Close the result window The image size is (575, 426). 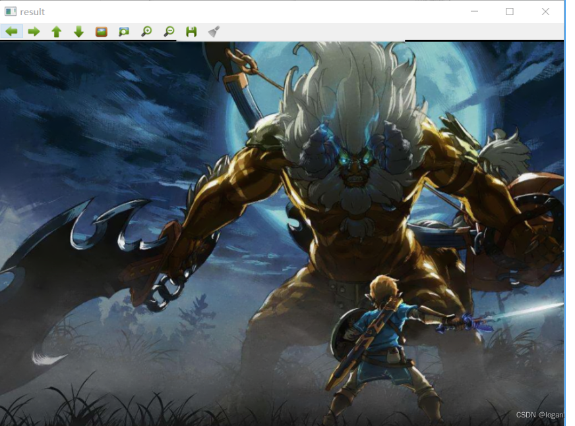(x=545, y=11)
